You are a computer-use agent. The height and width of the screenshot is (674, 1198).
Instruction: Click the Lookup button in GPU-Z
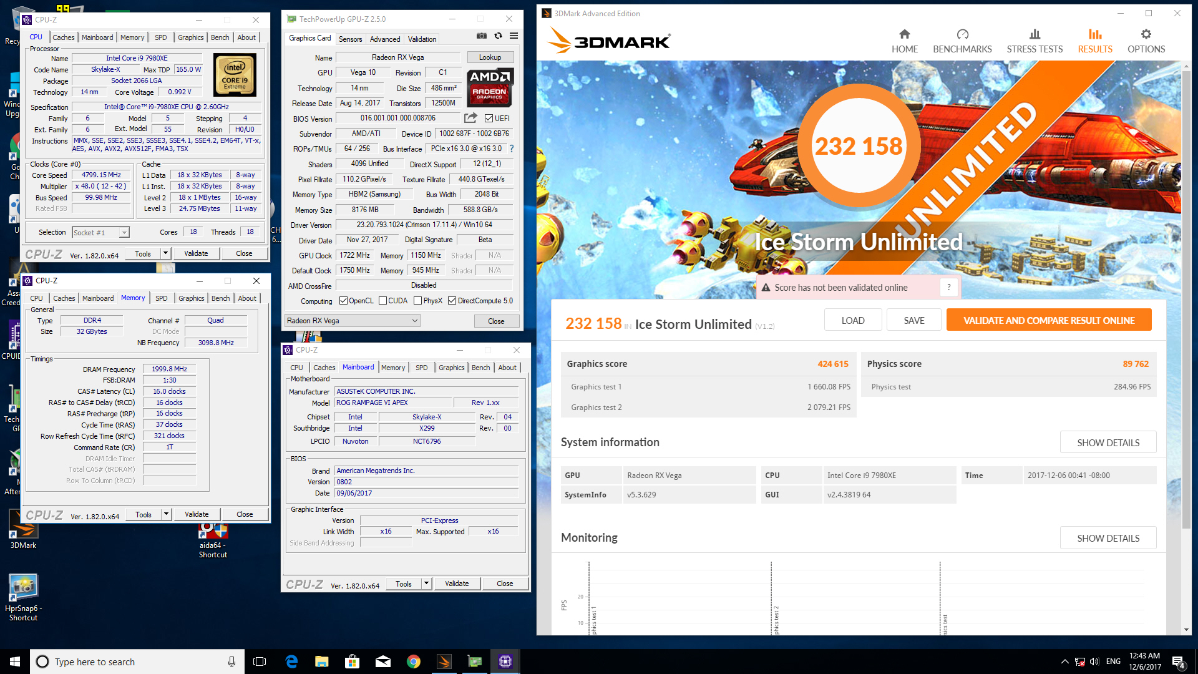point(490,57)
